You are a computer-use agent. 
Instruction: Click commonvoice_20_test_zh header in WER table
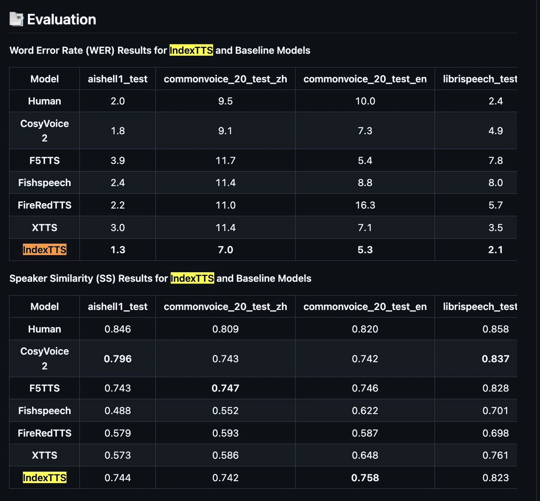(x=225, y=79)
